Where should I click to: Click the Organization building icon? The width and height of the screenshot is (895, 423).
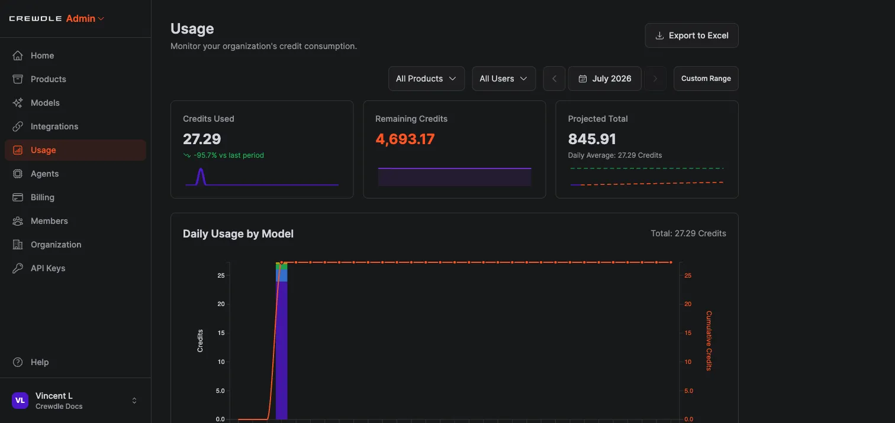pyautogui.click(x=18, y=245)
